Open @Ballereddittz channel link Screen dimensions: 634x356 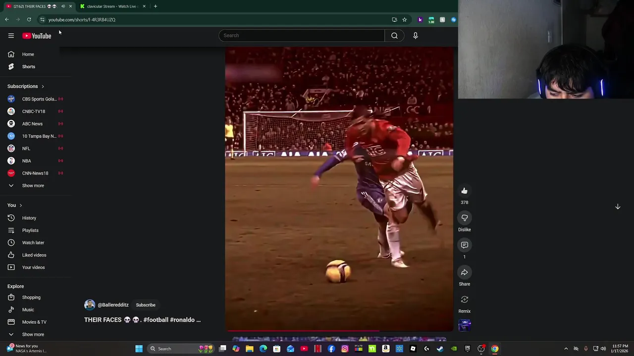pos(113,305)
